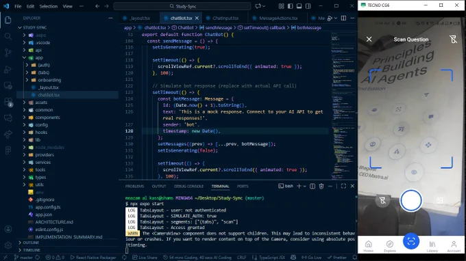Image resolution: width=466 pixels, height=261 pixels.
Task: Collapse the app folder
Action: pos(39,57)
